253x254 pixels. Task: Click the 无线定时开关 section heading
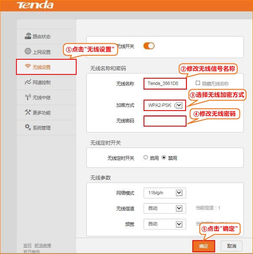coord(105,143)
